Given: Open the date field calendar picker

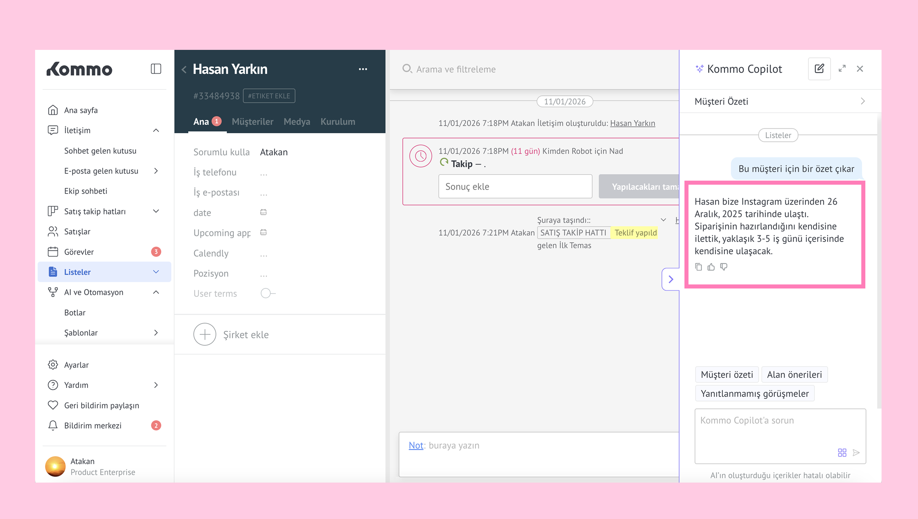Looking at the screenshot, I should coord(263,212).
